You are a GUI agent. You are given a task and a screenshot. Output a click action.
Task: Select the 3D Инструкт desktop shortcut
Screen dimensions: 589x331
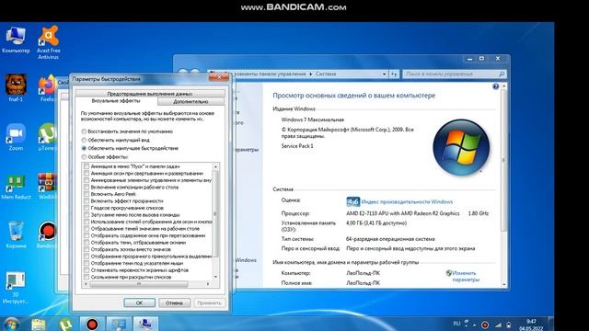click(16, 288)
